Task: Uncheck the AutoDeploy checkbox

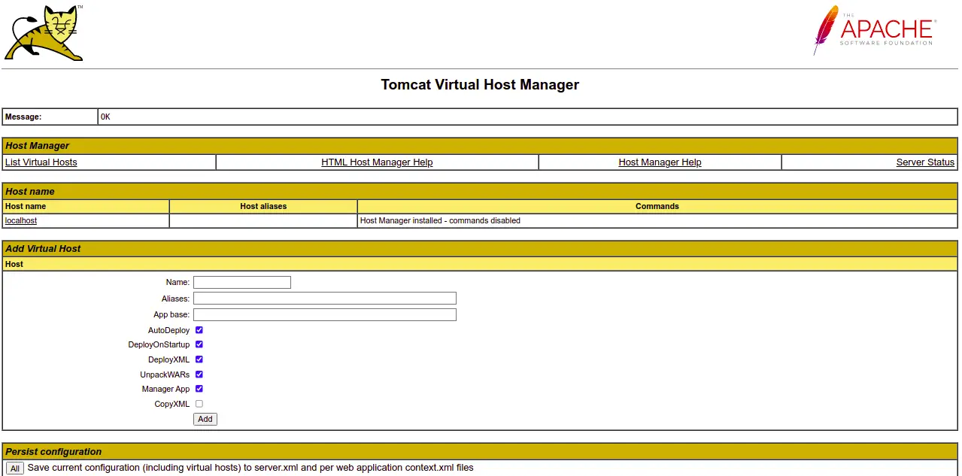Action: [x=199, y=330]
